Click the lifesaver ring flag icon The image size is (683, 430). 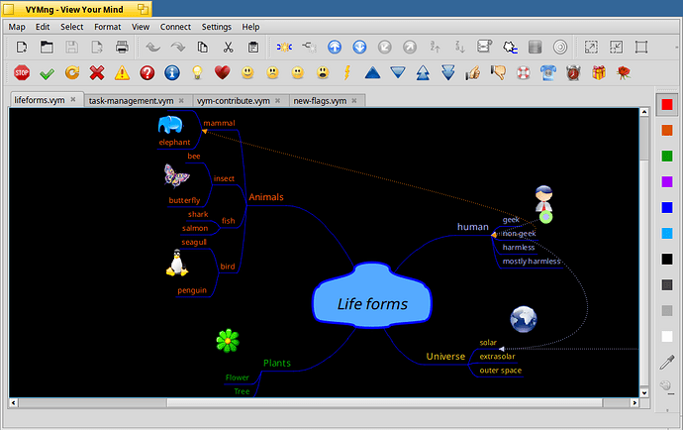click(x=523, y=72)
